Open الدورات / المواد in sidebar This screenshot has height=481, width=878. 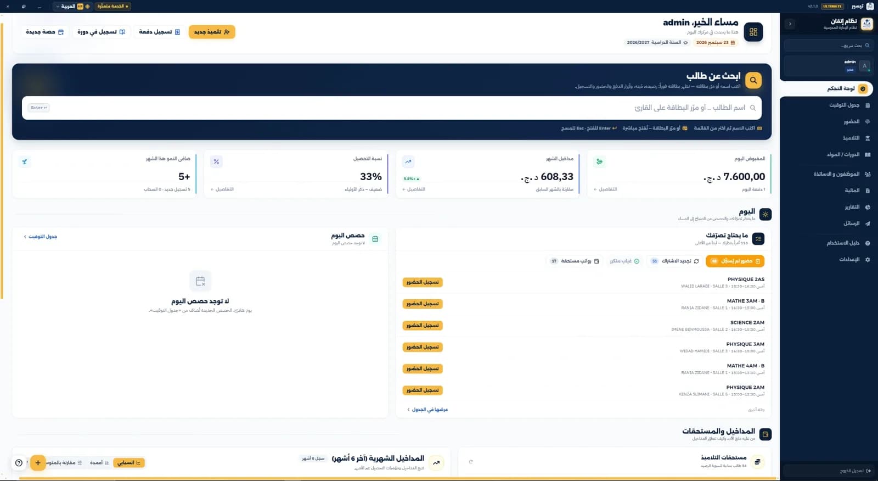[x=829, y=154]
